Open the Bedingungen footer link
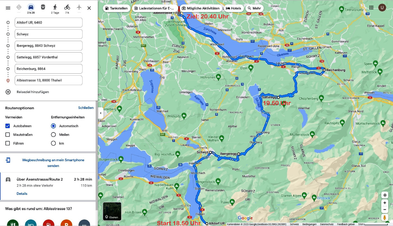The width and height of the screenshot is (393, 226). [x=309, y=224]
